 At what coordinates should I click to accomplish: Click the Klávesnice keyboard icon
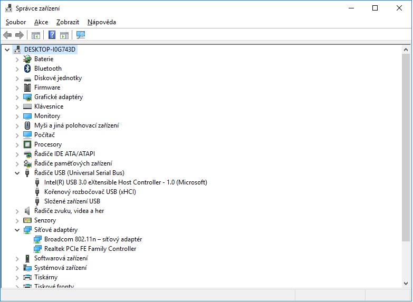click(27, 106)
